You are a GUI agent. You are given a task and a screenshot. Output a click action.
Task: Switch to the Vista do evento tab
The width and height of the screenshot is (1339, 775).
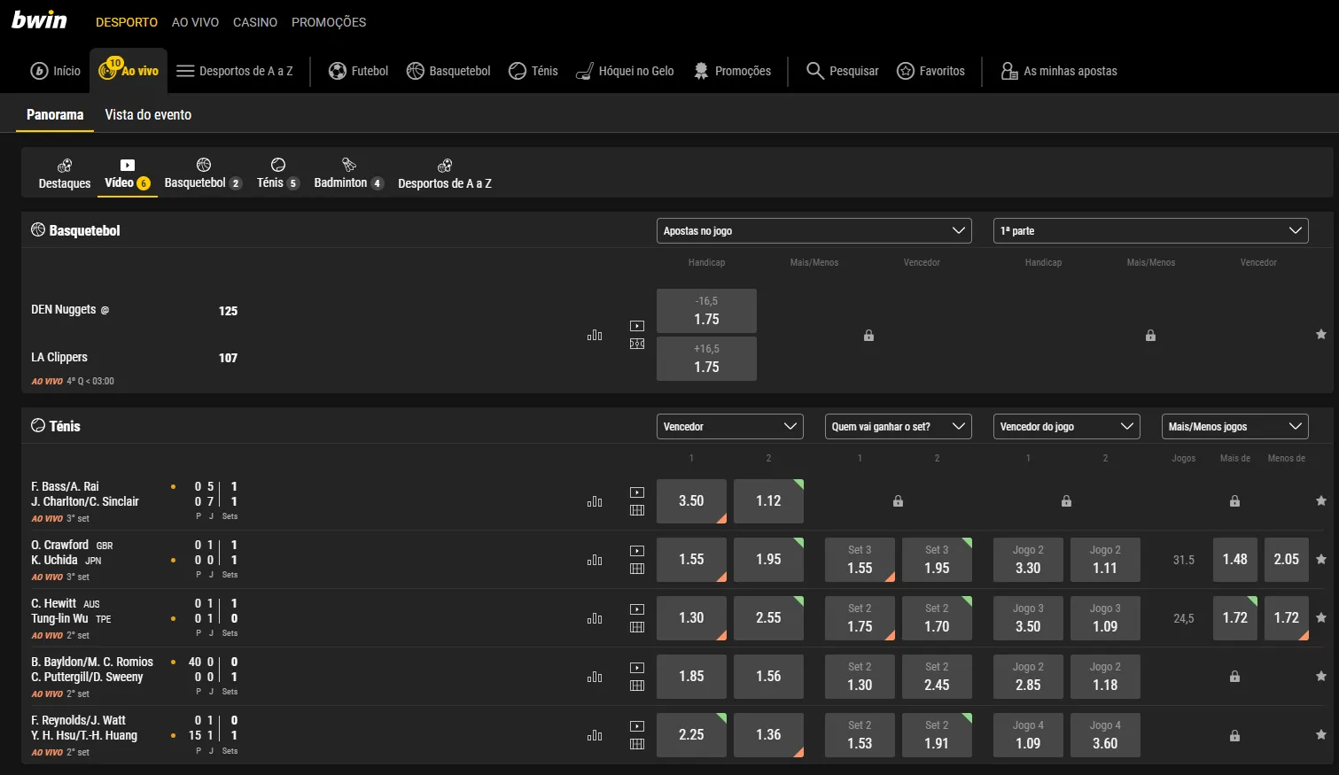click(148, 114)
